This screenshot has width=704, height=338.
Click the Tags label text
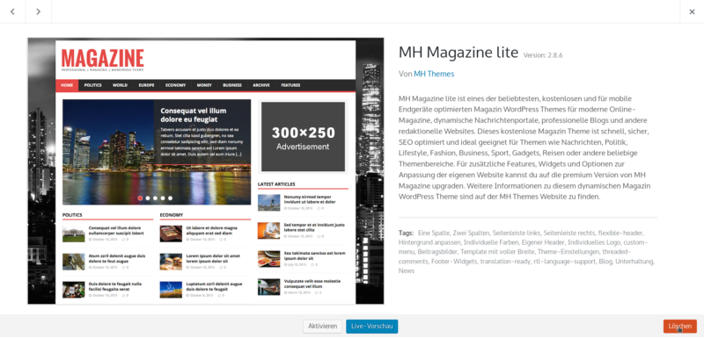click(406, 234)
